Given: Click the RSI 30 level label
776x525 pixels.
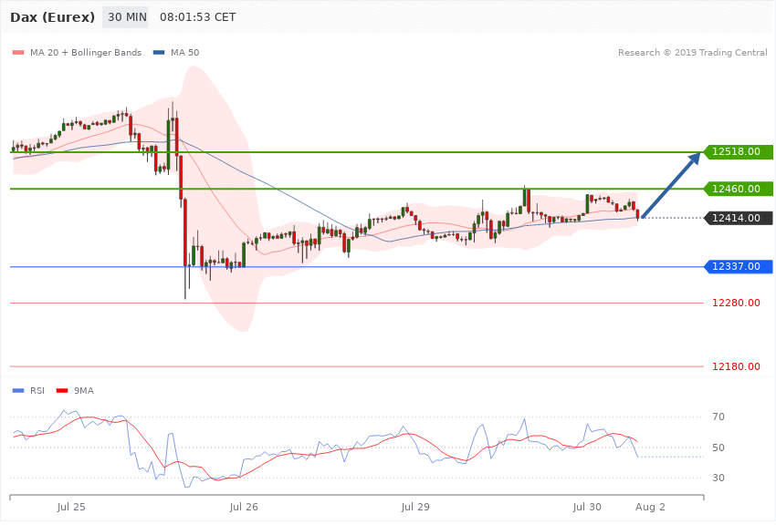Looking at the screenshot, I should tap(718, 478).
